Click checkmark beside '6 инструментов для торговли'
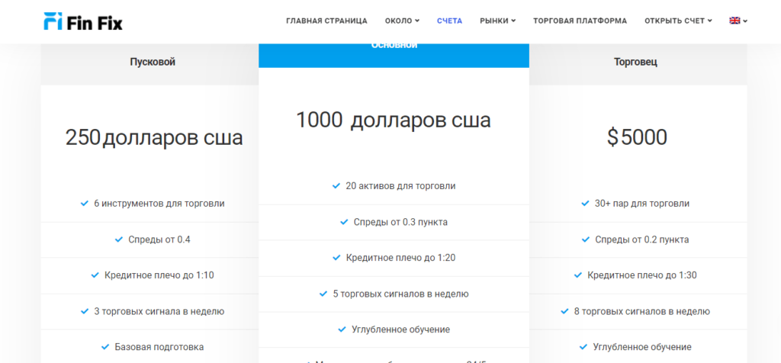The height and width of the screenshot is (363, 781). 85,204
